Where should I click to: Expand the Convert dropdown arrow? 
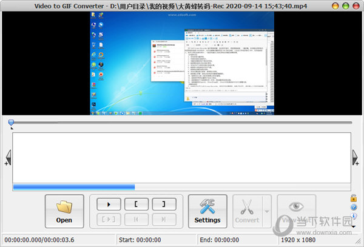[267, 211]
